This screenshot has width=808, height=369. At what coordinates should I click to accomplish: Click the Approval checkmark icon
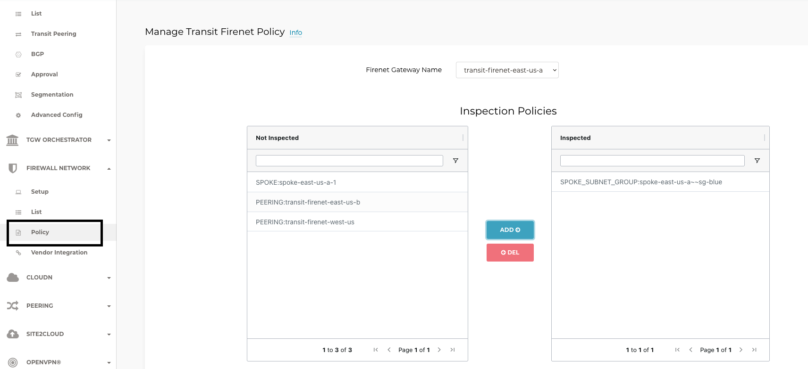tap(18, 75)
